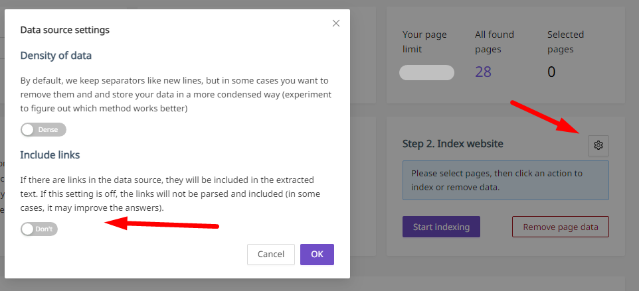Click the Cancel button
639x291 pixels.
point(271,255)
